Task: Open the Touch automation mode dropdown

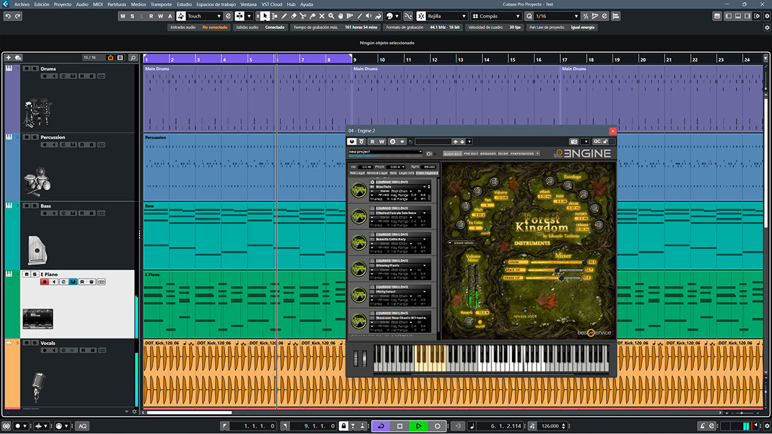Action: (x=204, y=16)
